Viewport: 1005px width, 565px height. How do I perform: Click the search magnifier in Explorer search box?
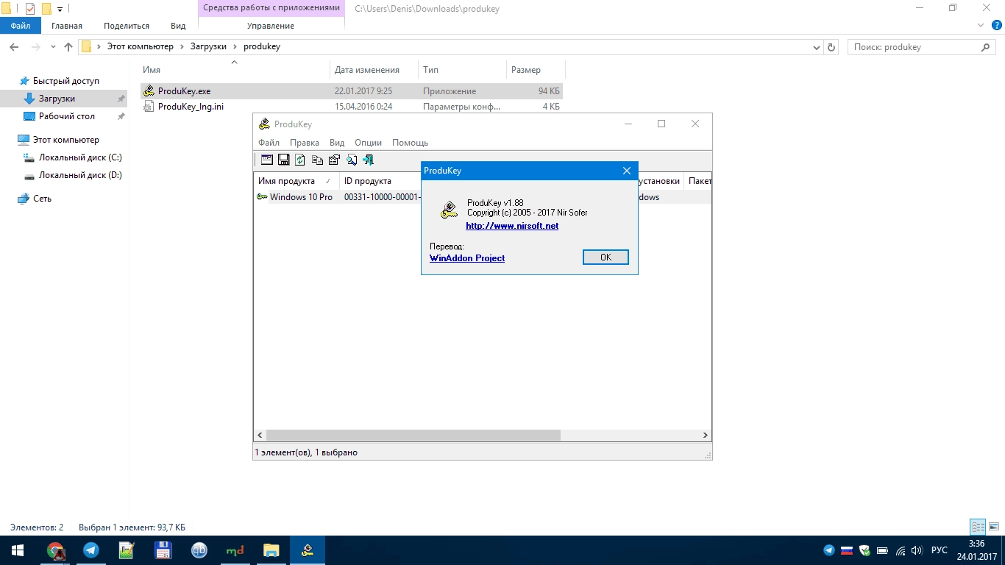987,47
